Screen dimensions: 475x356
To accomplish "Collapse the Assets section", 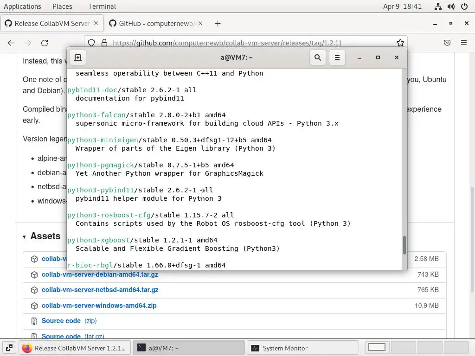I will click(24, 237).
